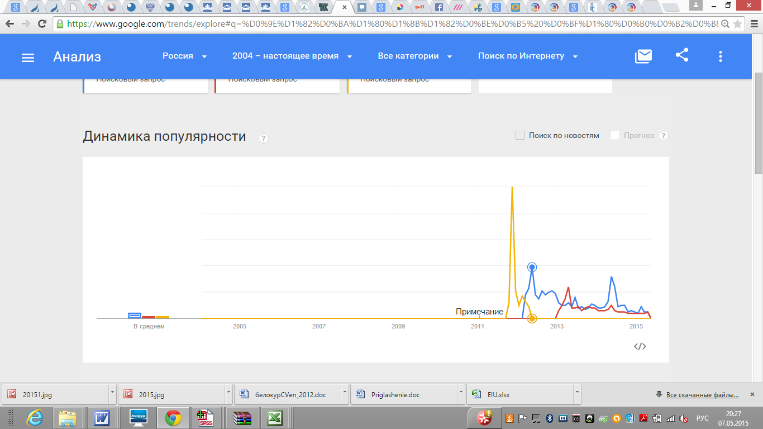Close the active browser tab
This screenshot has height=429, width=763.
(x=345, y=8)
